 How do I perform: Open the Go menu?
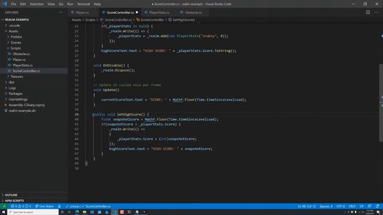coord(61,4)
